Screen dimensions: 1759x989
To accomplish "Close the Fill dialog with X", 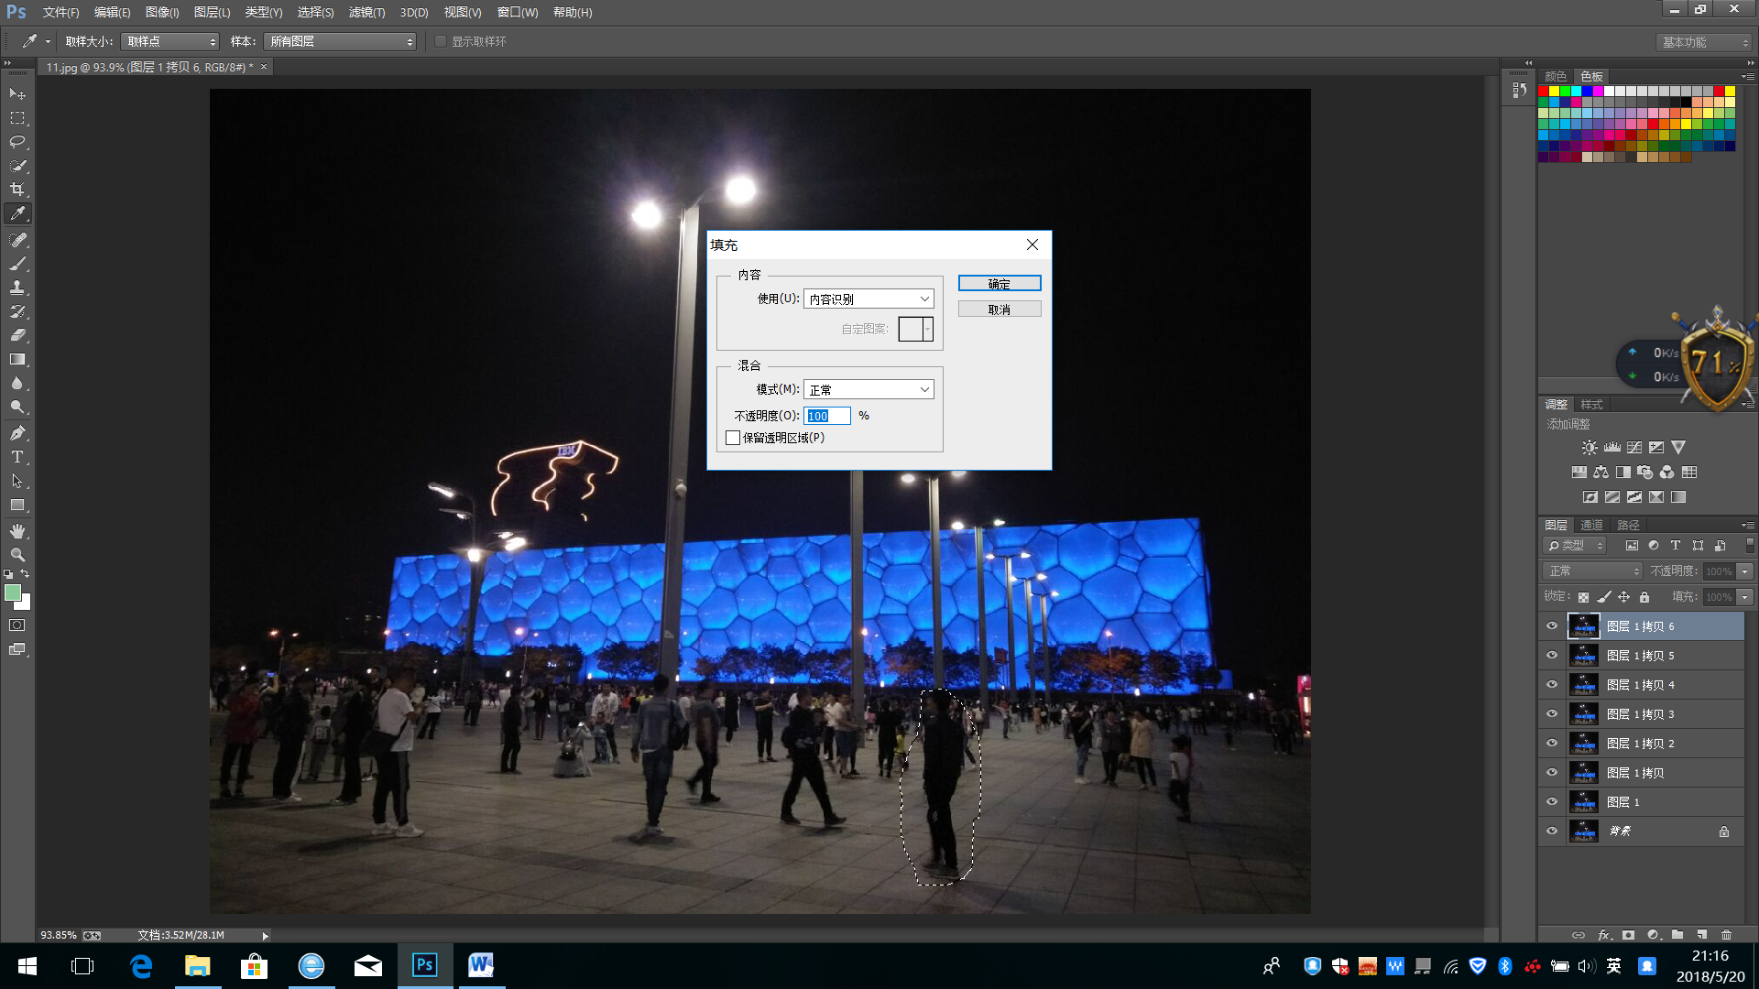I will click(1032, 245).
